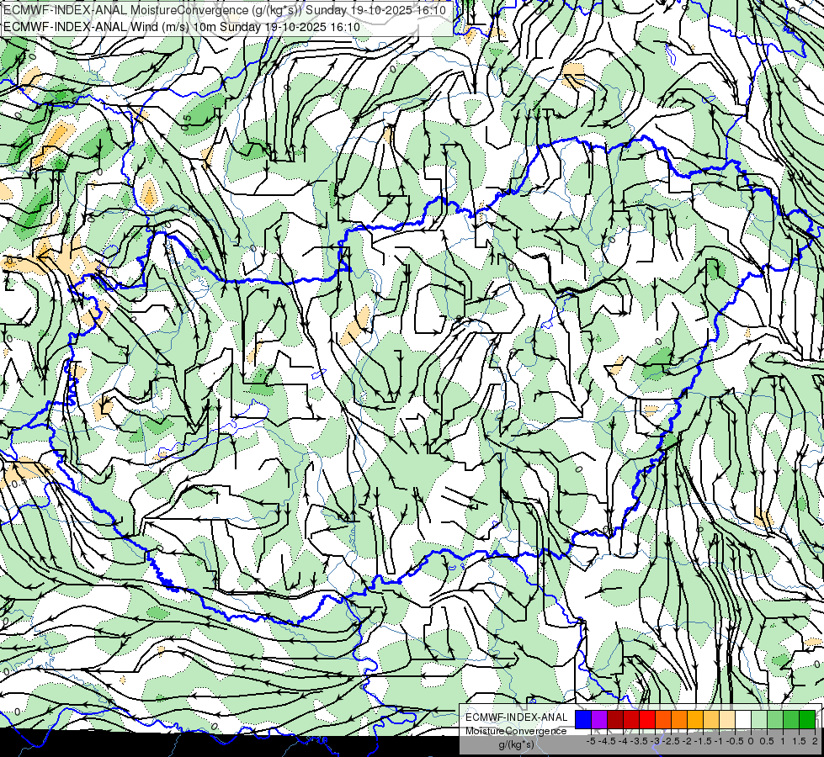Select the maroon swatch between -4.5 and -4
Screen dimensions: 824x757
[x=615, y=719]
